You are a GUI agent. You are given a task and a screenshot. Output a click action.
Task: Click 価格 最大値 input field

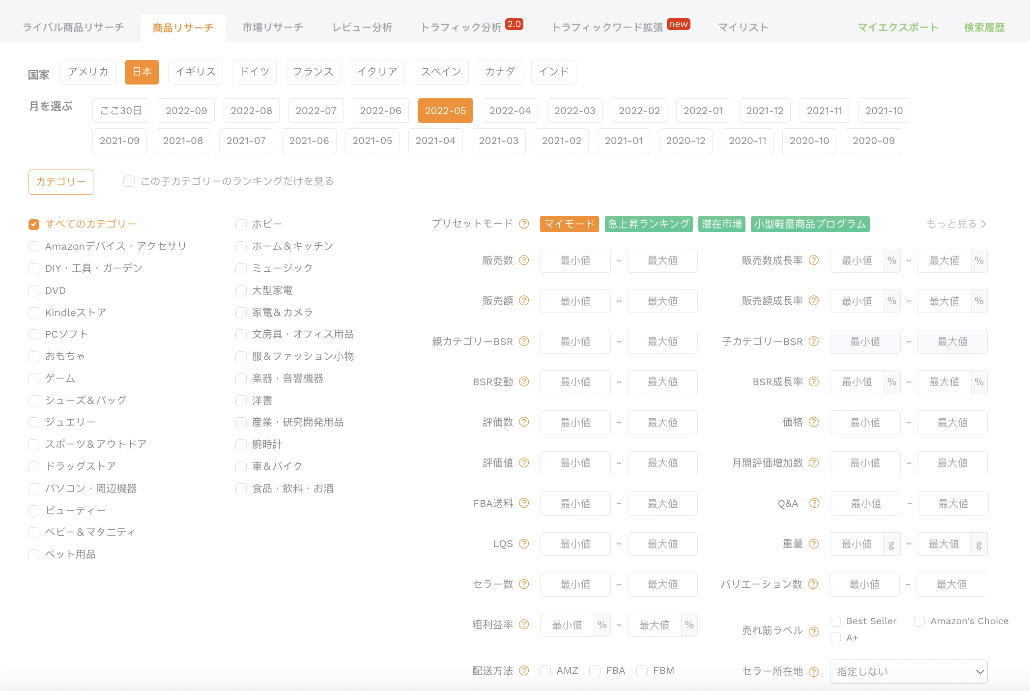952,422
